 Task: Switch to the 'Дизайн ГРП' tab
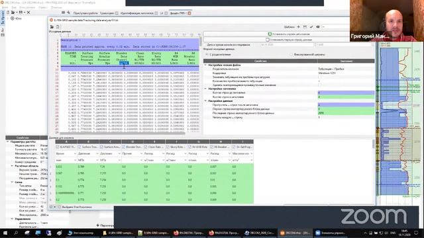pyautogui.click(x=178, y=13)
